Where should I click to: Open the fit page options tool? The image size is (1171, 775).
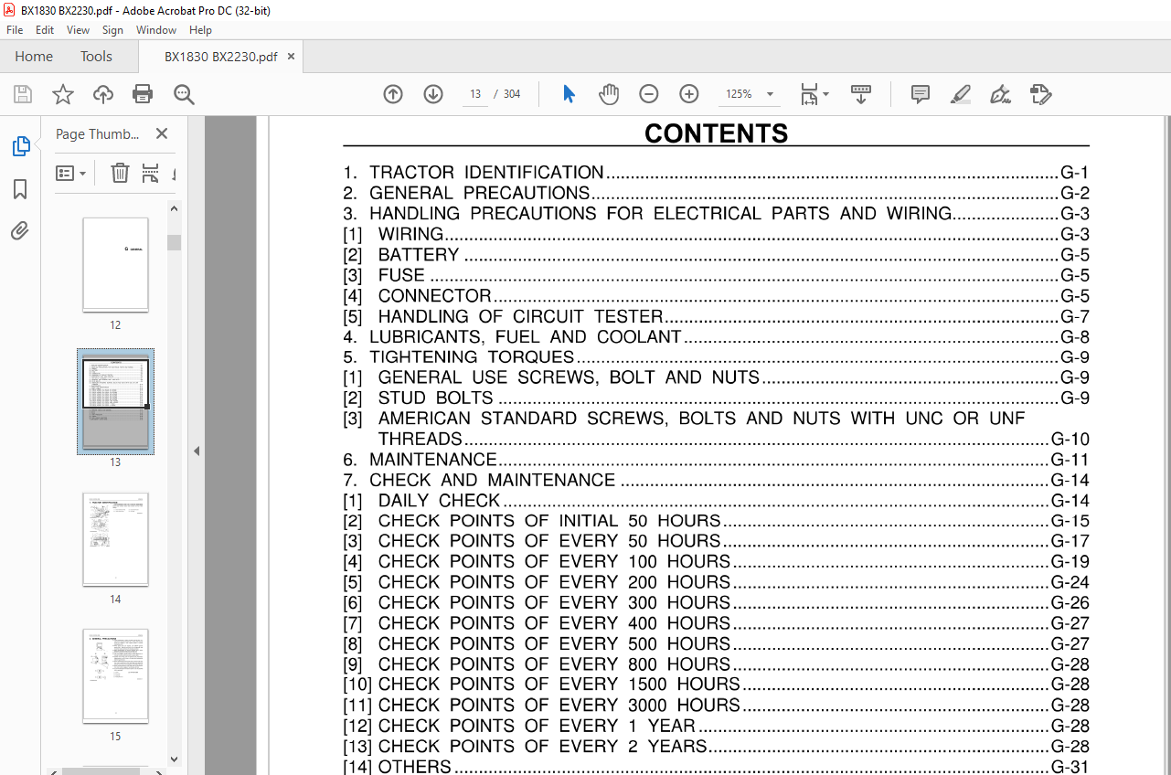[x=814, y=94]
